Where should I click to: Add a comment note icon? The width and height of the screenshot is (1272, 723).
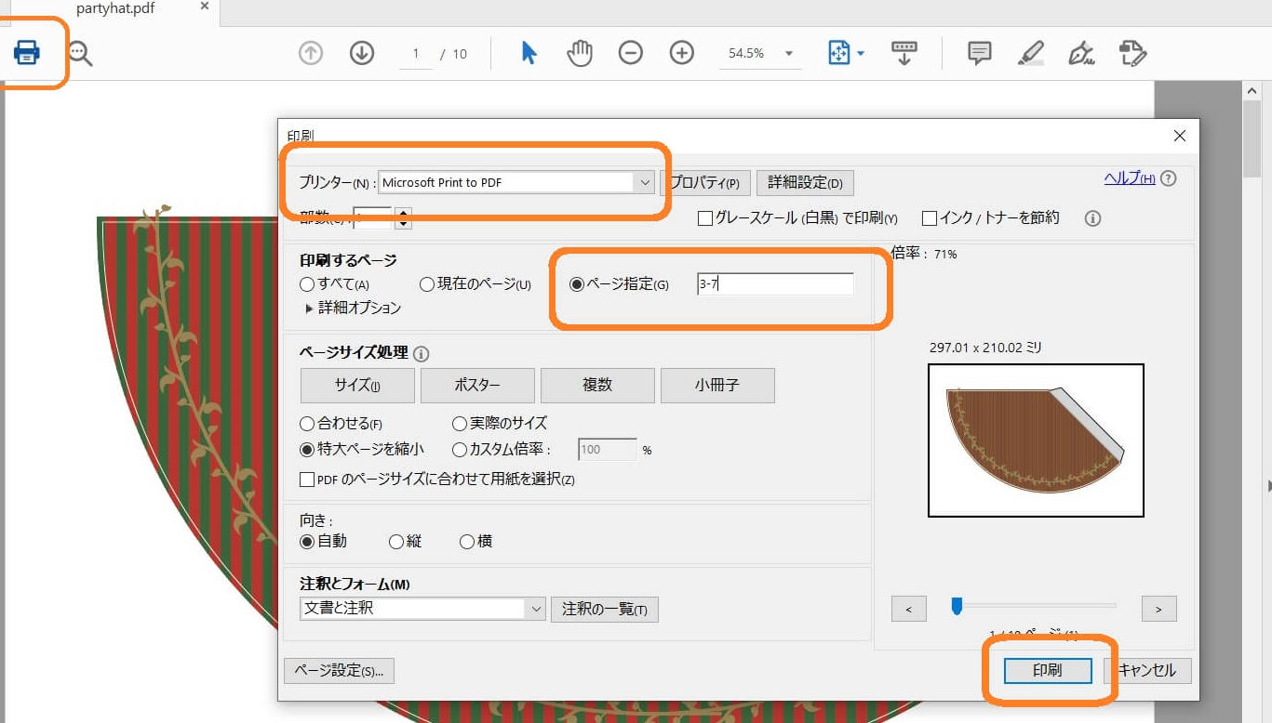pyautogui.click(x=979, y=53)
